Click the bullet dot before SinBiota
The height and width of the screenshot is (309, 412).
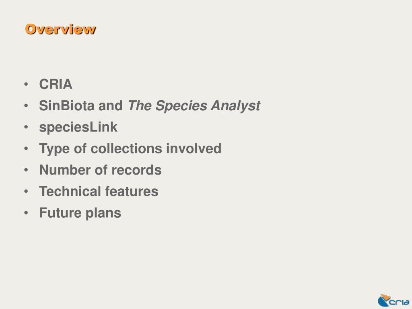[x=26, y=106]
